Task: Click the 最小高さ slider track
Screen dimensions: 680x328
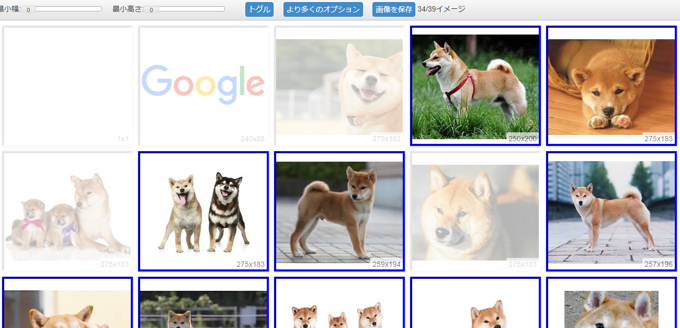Action: pos(190,9)
